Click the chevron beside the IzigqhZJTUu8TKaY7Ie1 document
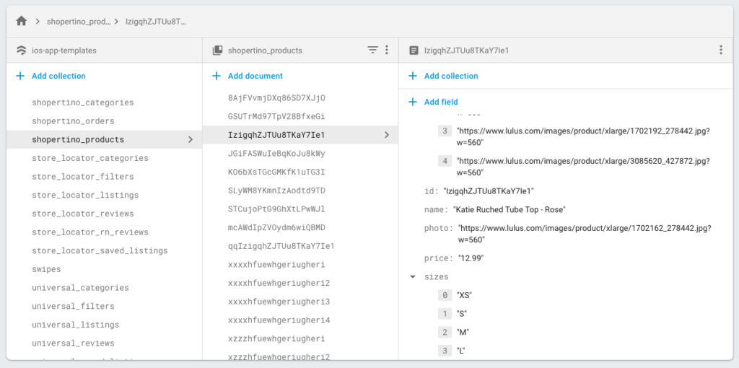This screenshot has height=368, width=739. pos(387,135)
